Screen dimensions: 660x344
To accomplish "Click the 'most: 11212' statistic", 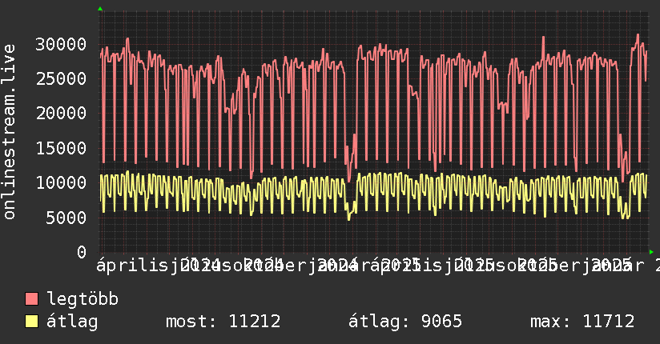I will pyautogui.click(x=223, y=322).
